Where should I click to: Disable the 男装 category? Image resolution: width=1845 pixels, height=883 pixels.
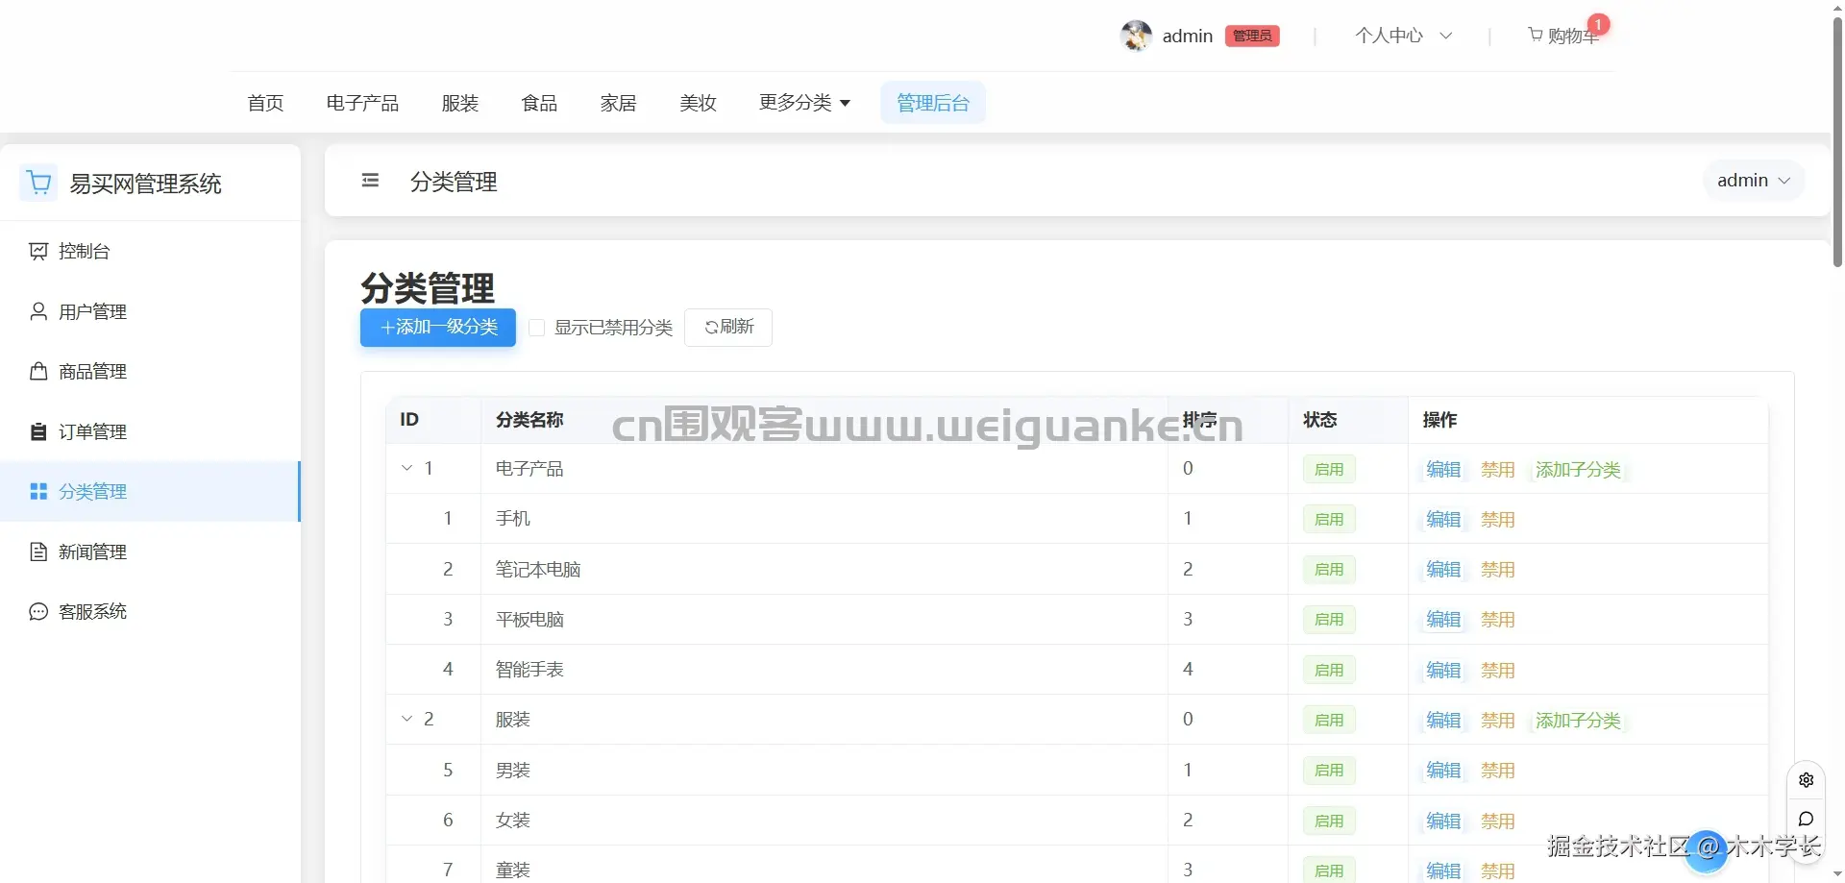(1498, 770)
